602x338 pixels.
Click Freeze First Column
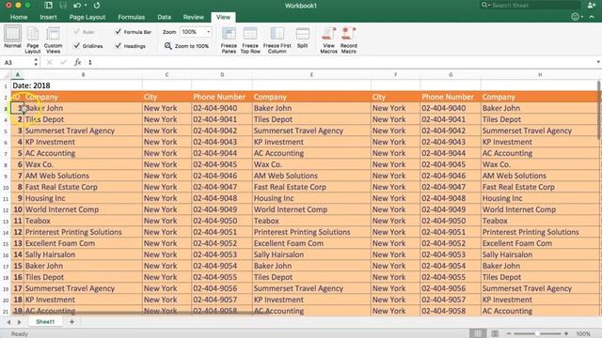point(277,39)
